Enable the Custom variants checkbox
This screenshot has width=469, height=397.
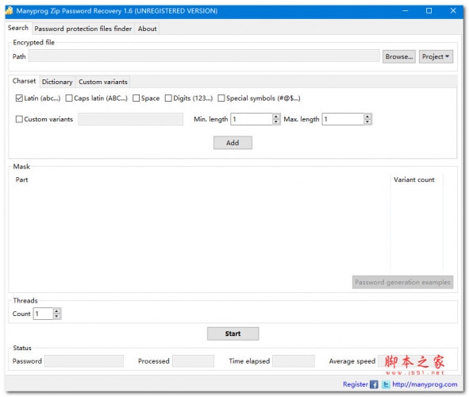pyautogui.click(x=19, y=119)
